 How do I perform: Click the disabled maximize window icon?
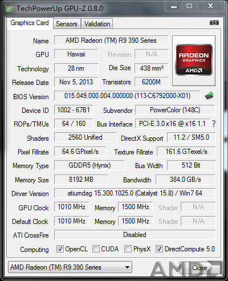tap(189, 6)
